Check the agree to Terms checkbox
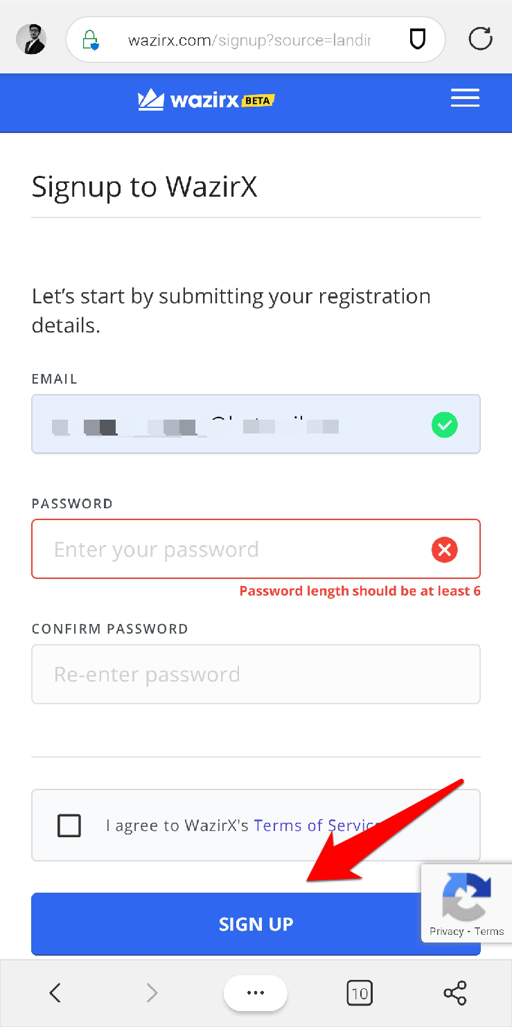Image resolution: width=512 pixels, height=1027 pixels. point(69,825)
